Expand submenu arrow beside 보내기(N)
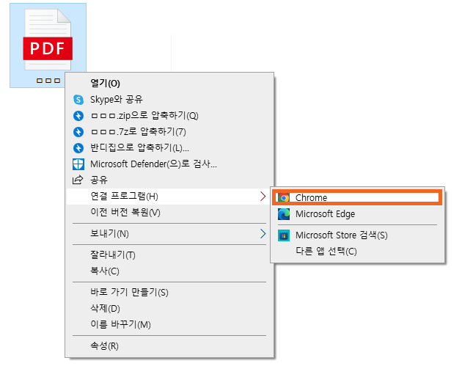This screenshot has height=388, width=473. point(263,234)
